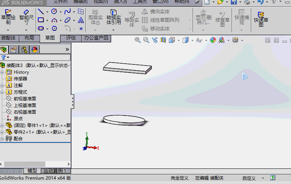Expand the 配合 (Mates) node

pos(2,139)
